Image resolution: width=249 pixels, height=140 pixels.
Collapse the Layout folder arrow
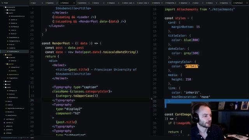coord(5,13)
